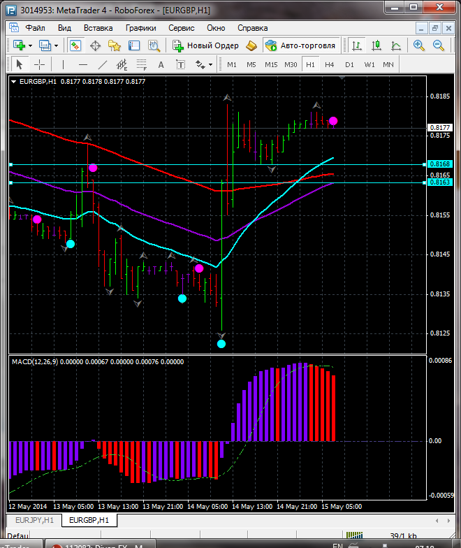
Task: Select the EURGBP,H1 chart tab
Action: point(89,520)
